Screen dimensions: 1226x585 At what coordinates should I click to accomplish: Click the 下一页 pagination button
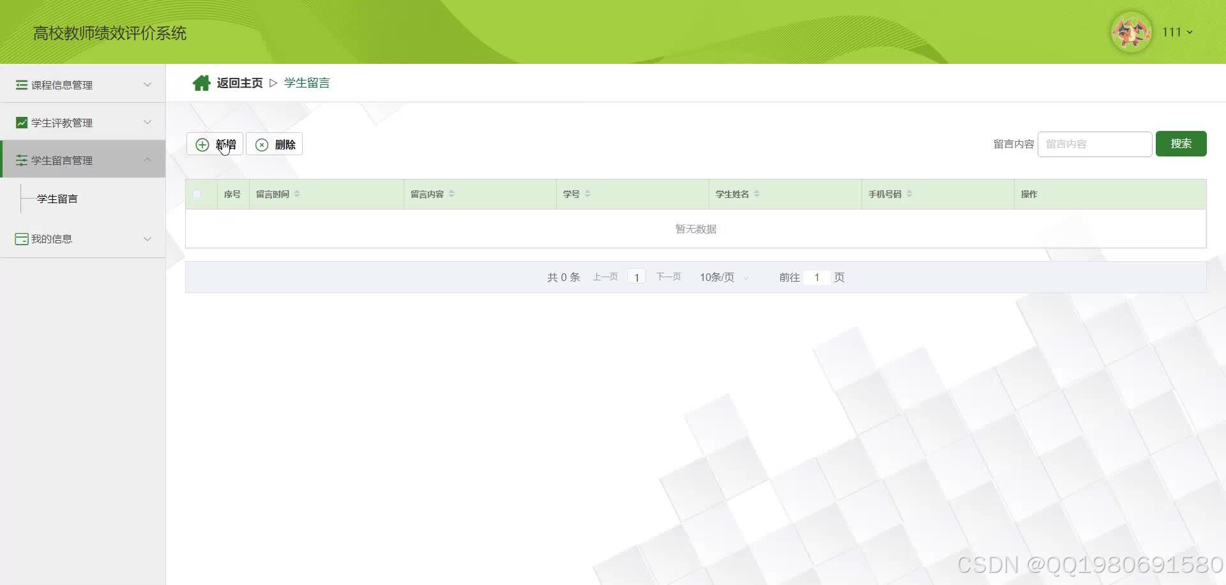tap(669, 277)
